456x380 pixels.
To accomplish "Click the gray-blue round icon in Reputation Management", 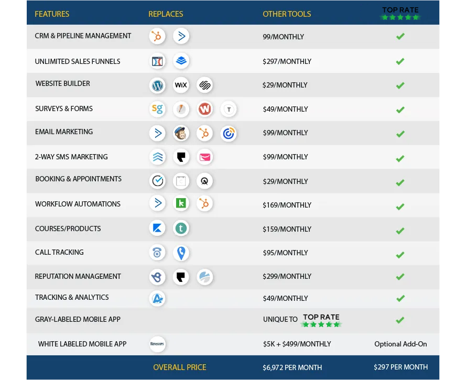I will [x=204, y=277].
